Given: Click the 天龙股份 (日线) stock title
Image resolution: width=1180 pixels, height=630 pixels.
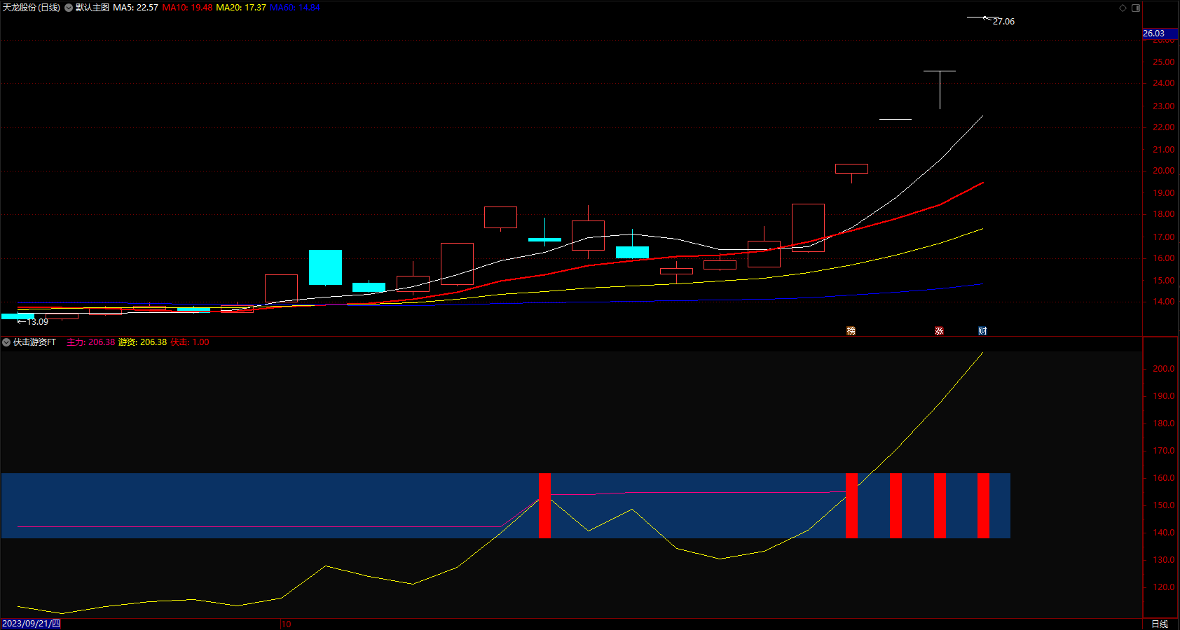Looking at the screenshot, I should [x=32, y=8].
